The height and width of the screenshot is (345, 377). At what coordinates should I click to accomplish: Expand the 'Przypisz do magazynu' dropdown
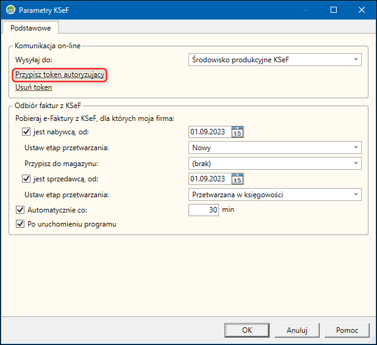coord(275,164)
